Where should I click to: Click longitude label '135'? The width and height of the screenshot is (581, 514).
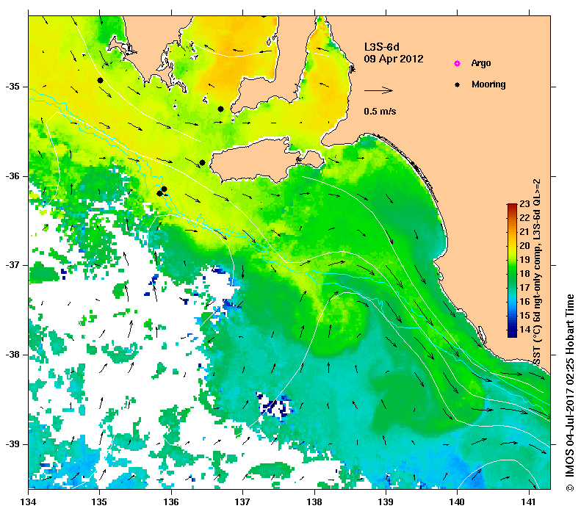coord(99,502)
